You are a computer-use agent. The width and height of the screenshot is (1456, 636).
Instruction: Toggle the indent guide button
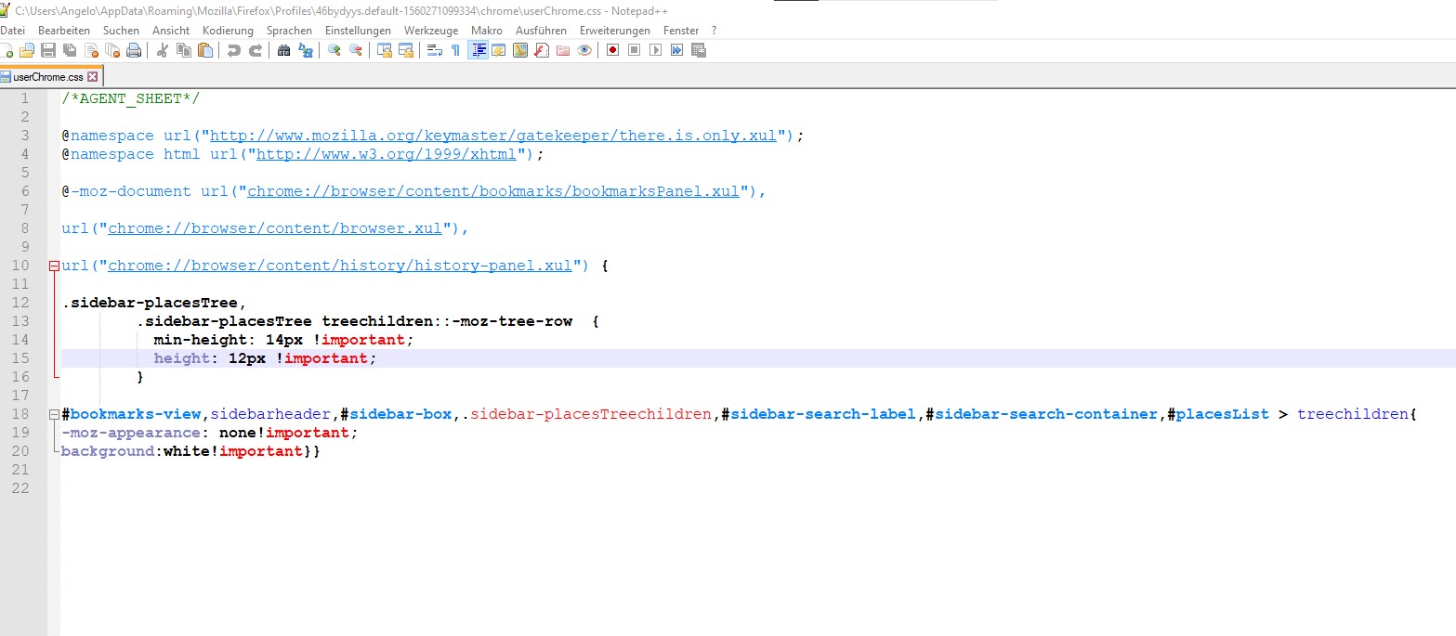point(478,50)
